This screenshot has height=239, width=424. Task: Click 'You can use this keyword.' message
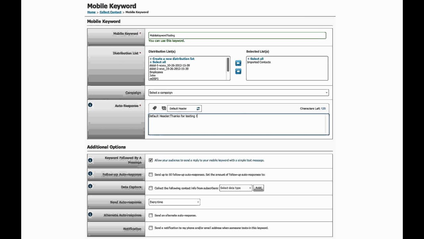click(x=166, y=41)
